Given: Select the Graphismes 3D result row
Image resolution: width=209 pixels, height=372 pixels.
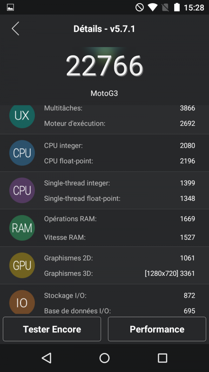Looking at the screenshot, I should [119, 274].
